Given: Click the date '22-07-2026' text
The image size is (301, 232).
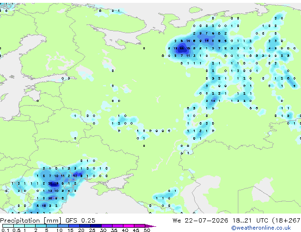Looking at the screenshot, I should pos(207,221).
